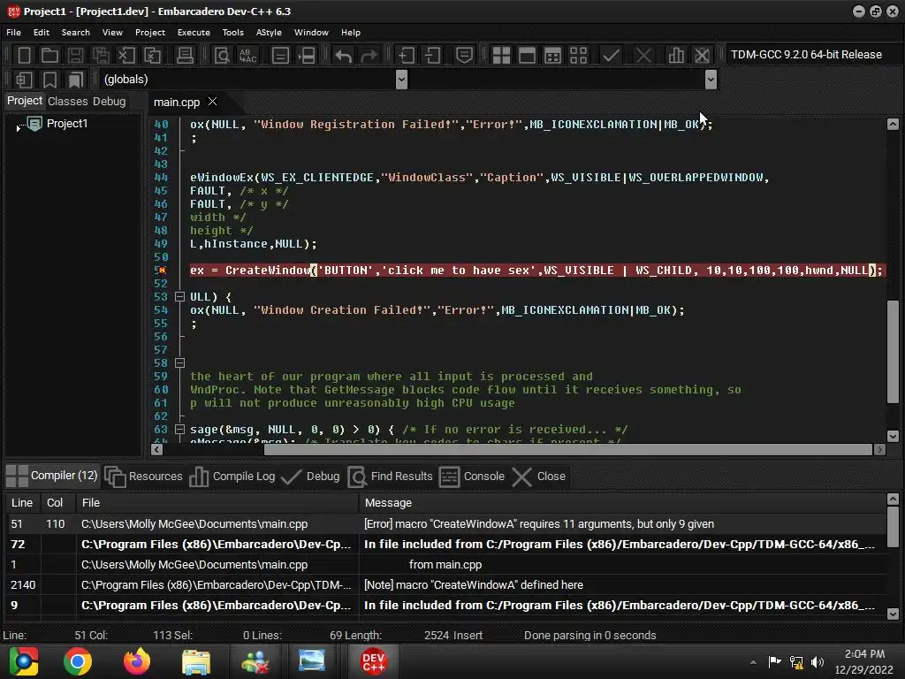Click the Find magnifier toolbar icon
This screenshot has width=905, height=679.
coord(222,56)
